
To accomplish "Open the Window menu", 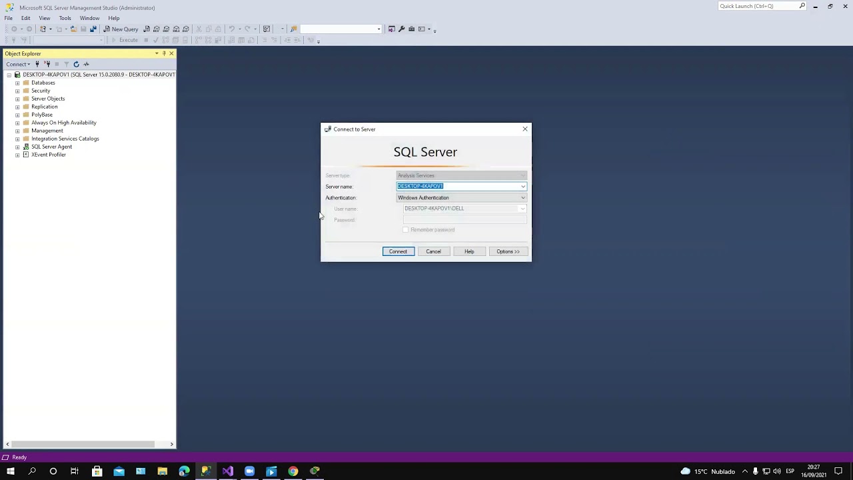I will (89, 18).
